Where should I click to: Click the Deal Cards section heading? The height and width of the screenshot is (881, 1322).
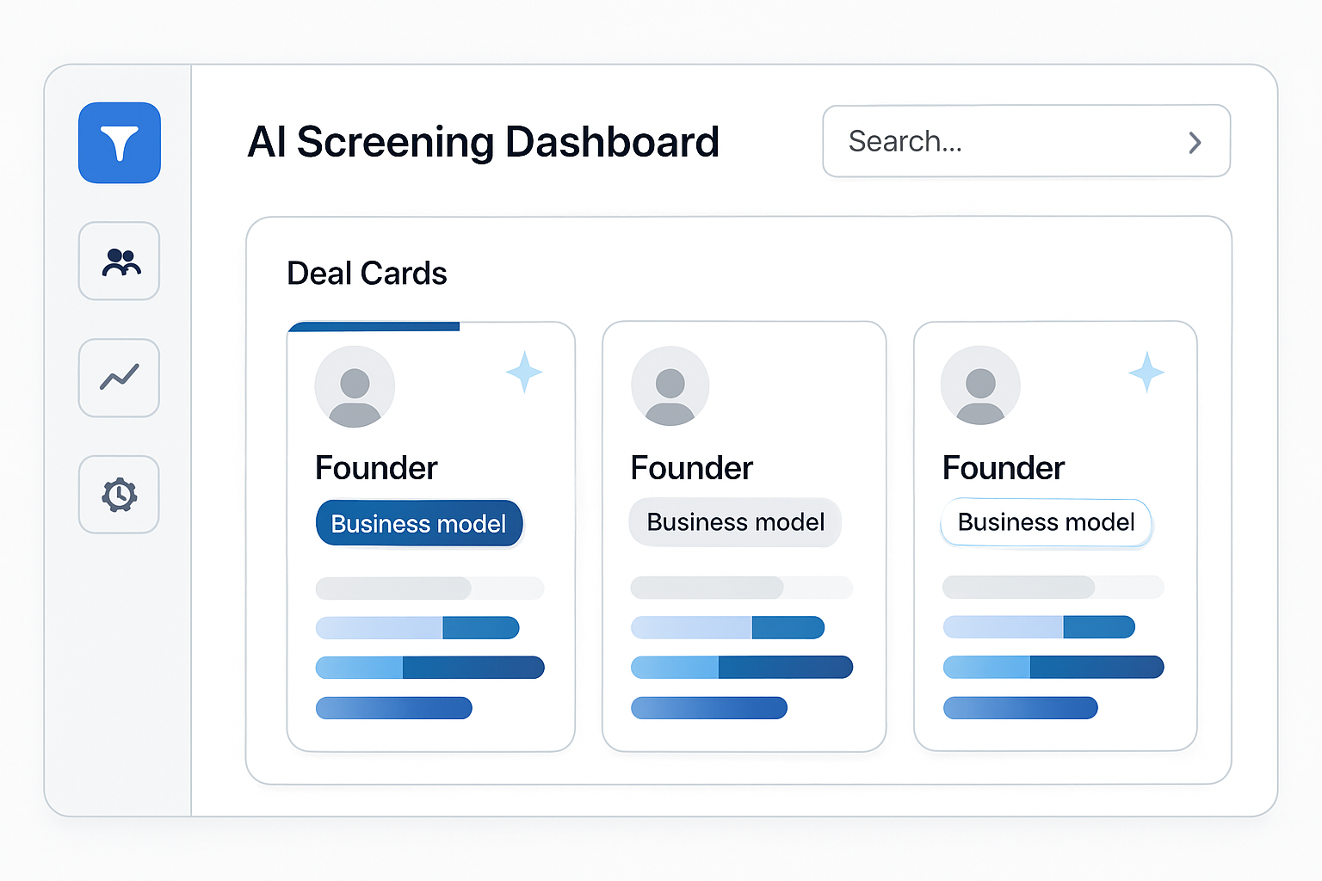point(367,274)
